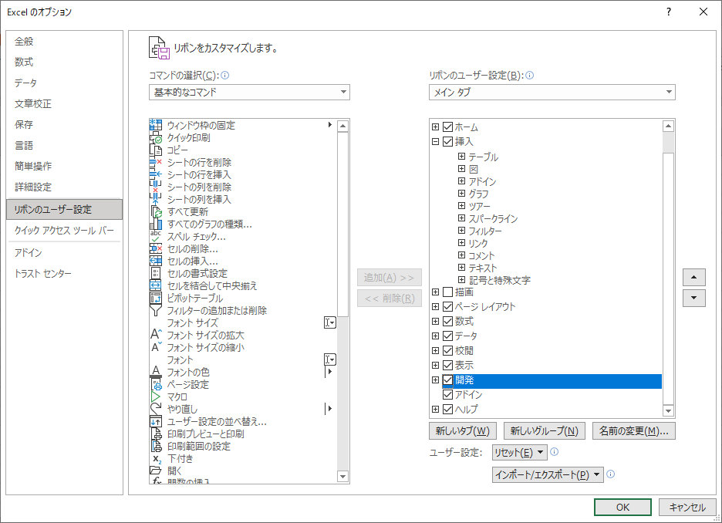Select すべてのグラフの種類 icon
722x523 pixels.
[156, 224]
